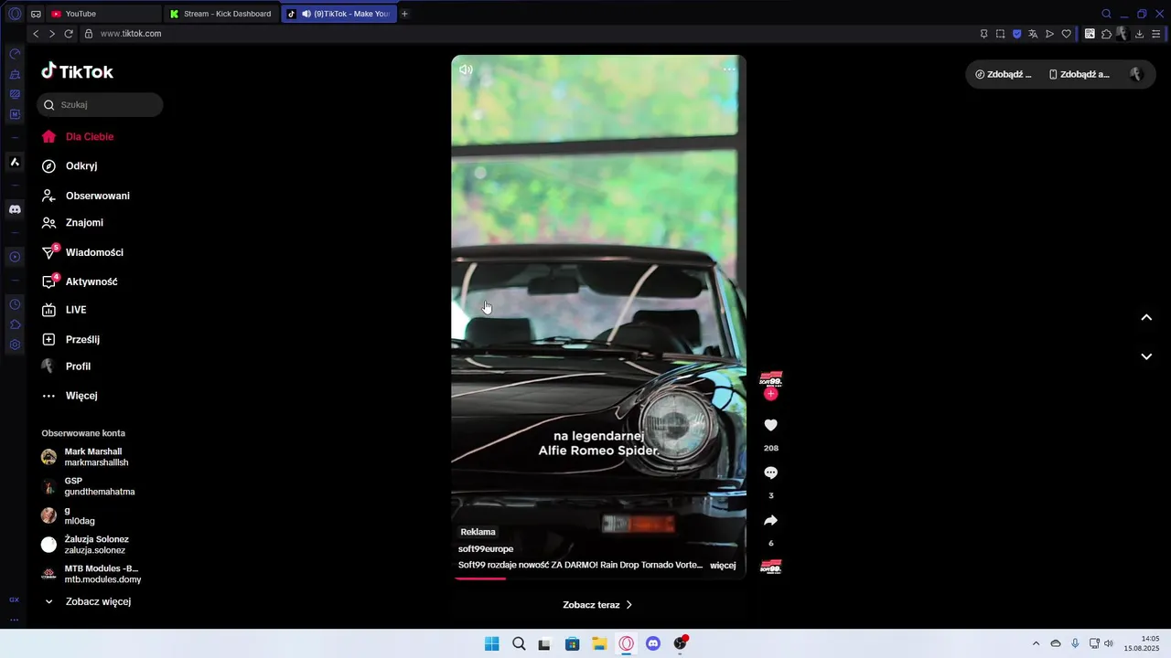Click the first Zdobądź button with coin icon
Viewport: 1171px width, 658px height.
(1004, 75)
